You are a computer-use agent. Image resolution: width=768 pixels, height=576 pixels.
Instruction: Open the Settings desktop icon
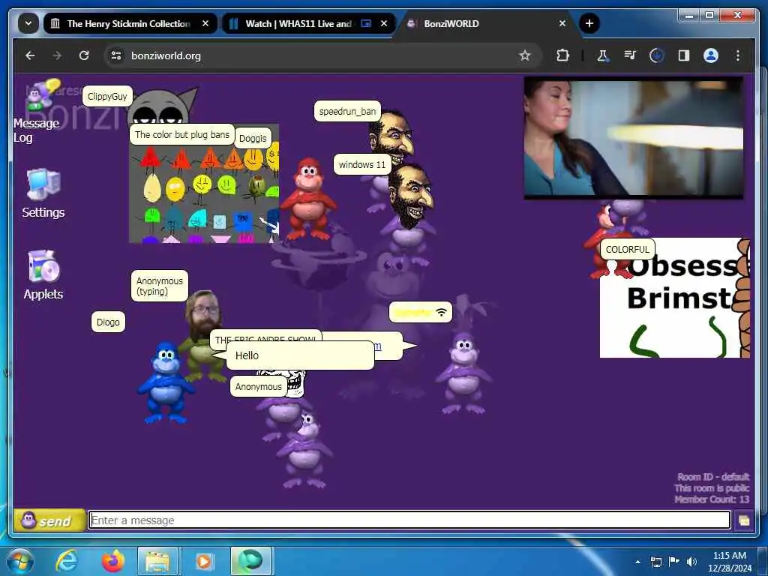[43, 193]
